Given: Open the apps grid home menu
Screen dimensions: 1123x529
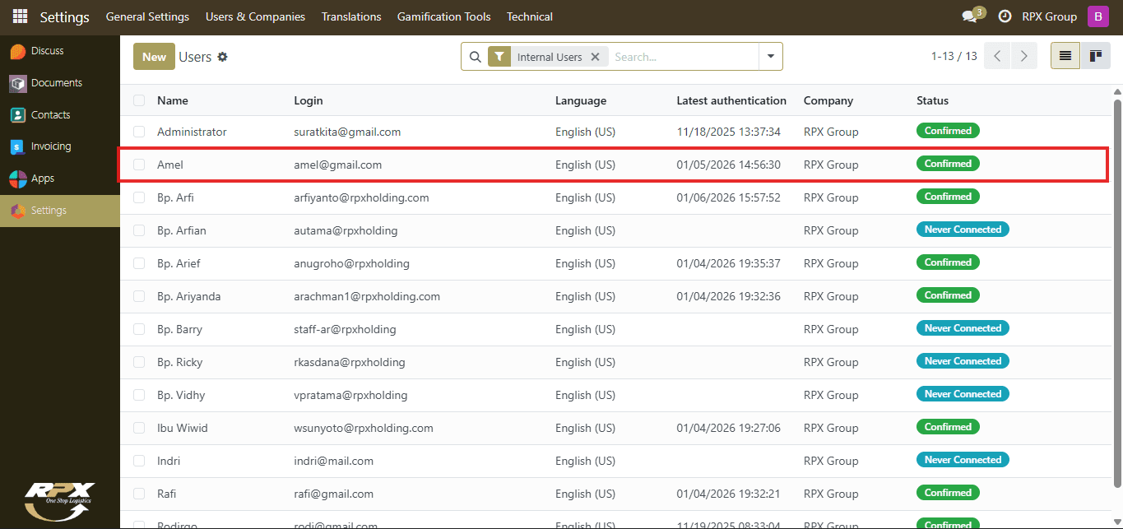Looking at the screenshot, I should coord(20,16).
